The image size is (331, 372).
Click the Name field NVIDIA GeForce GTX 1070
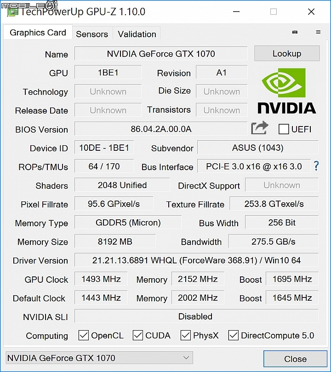tap(161, 54)
